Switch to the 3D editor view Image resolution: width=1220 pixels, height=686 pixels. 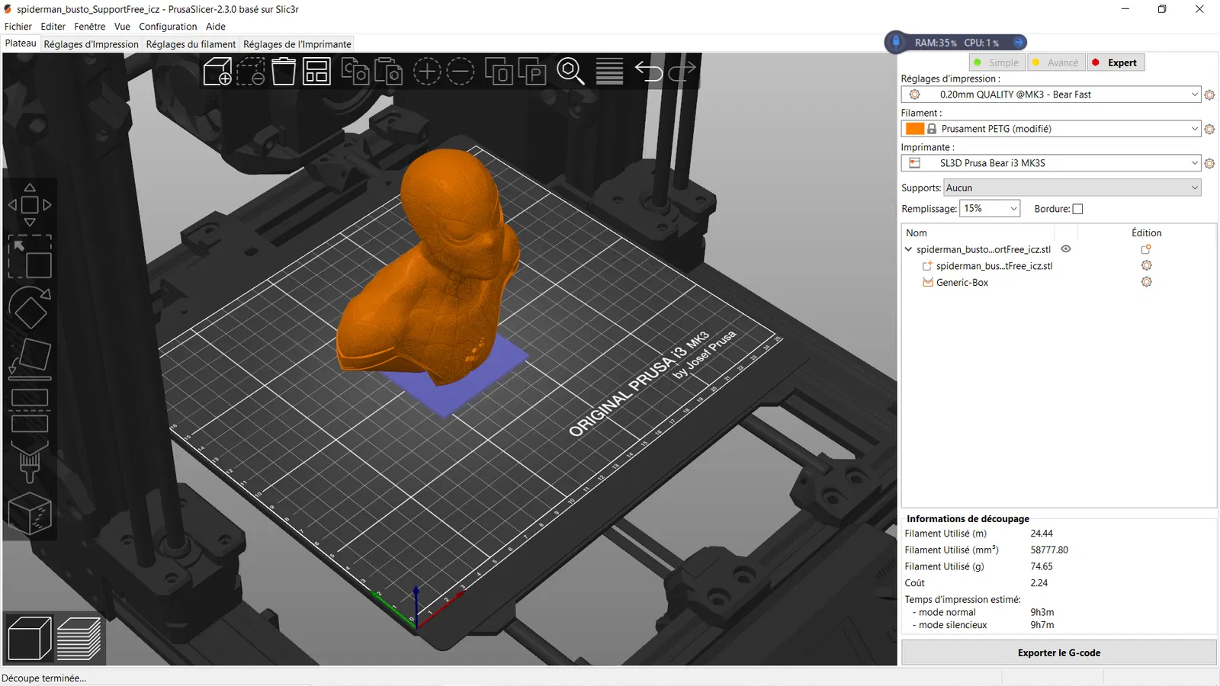point(30,638)
